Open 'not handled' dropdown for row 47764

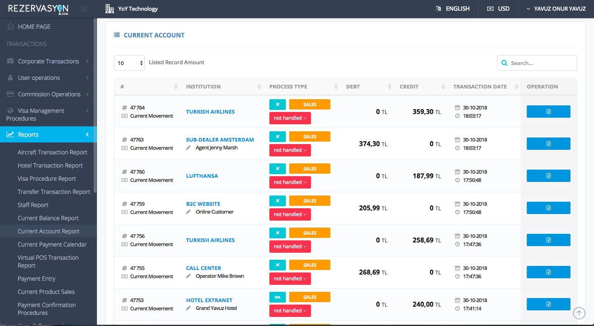(x=290, y=118)
